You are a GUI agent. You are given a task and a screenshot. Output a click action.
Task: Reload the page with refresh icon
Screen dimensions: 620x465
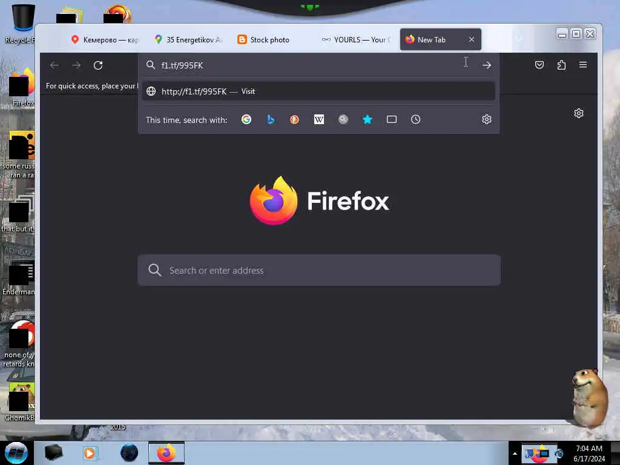pyautogui.click(x=98, y=65)
